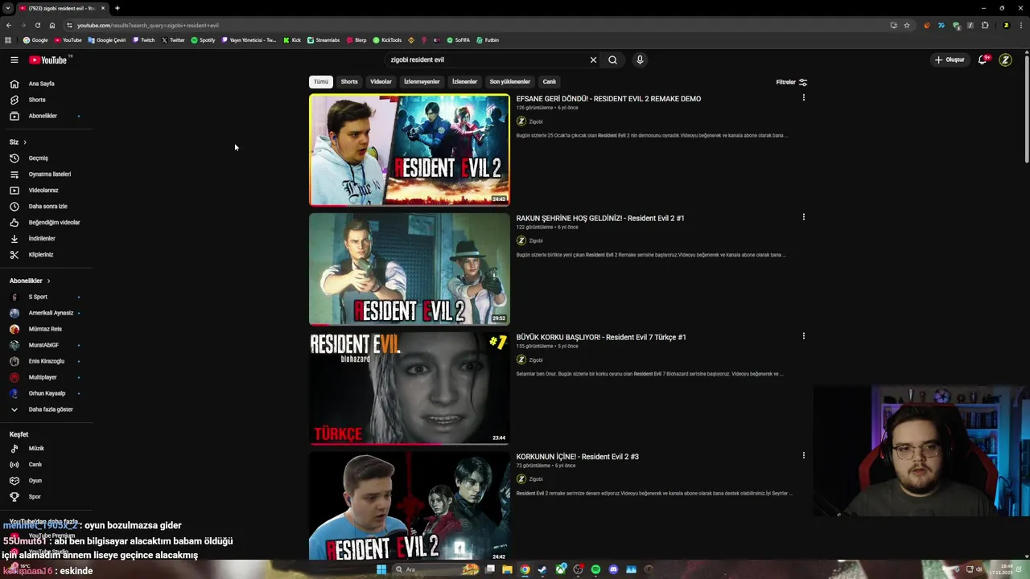The height and width of the screenshot is (579, 1030).
Task: Open Chrome extensions puzzle icon
Action: 985,25
